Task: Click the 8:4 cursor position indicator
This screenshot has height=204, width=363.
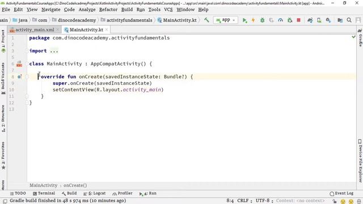Action: pos(230,201)
